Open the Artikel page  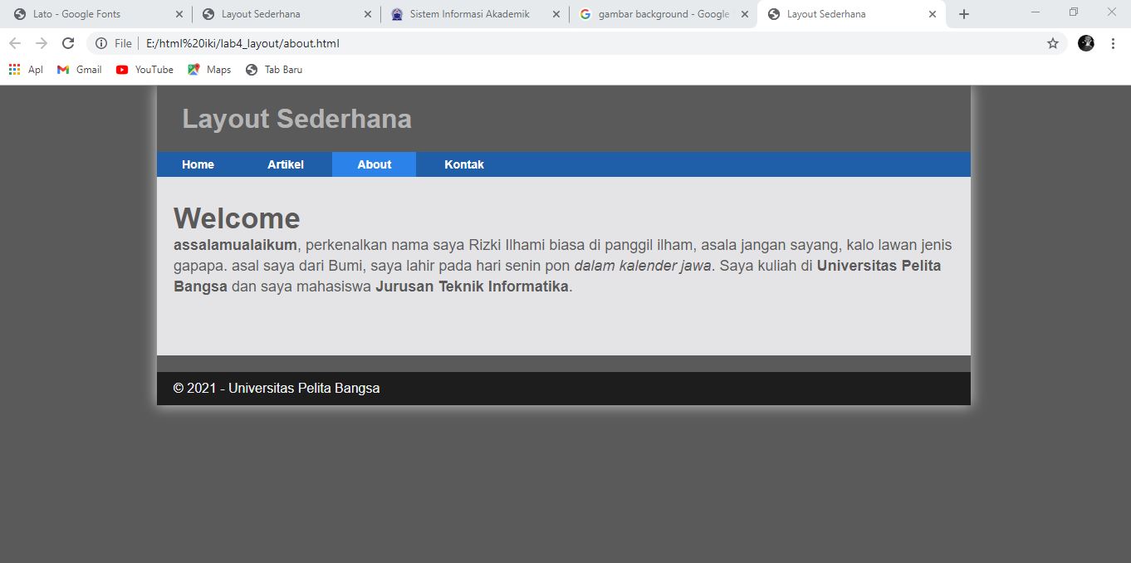click(286, 164)
